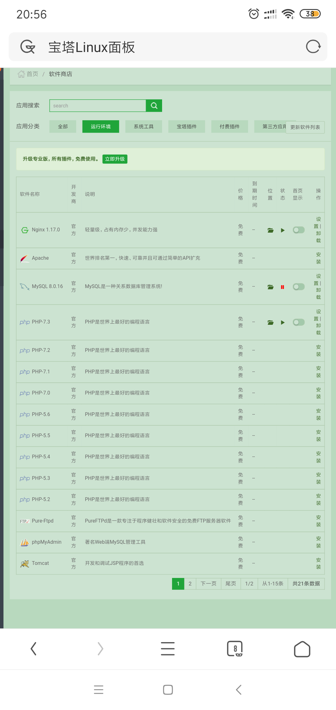The width and height of the screenshot is (336, 710).
Task: Click the home icon in breadcrumb
Action: [21, 74]
